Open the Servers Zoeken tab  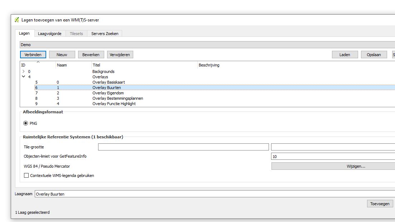(105, 34)
